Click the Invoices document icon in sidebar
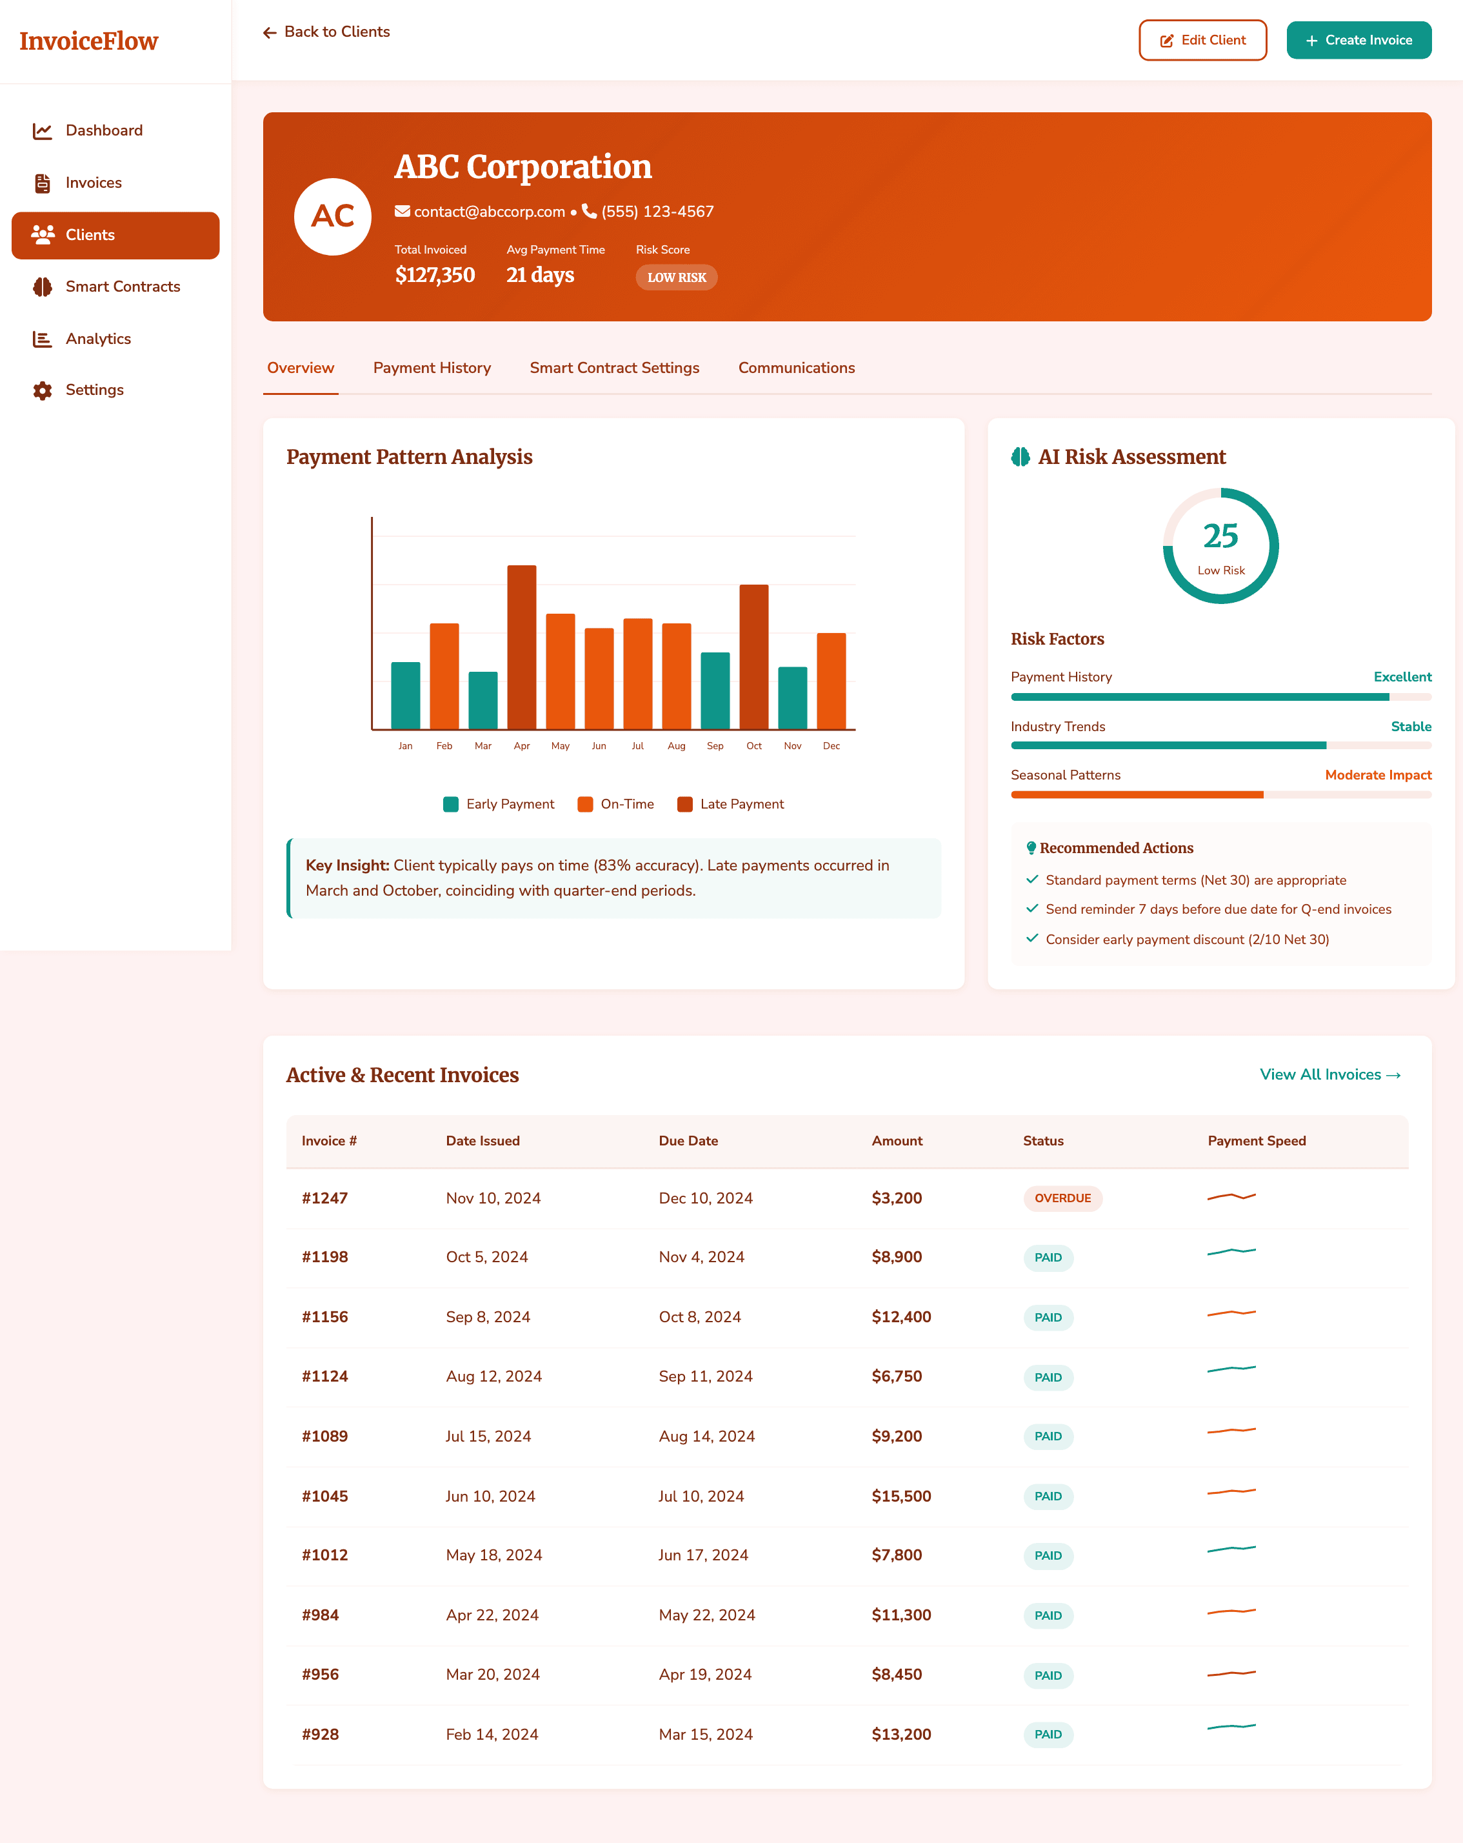 coord(42,183)
